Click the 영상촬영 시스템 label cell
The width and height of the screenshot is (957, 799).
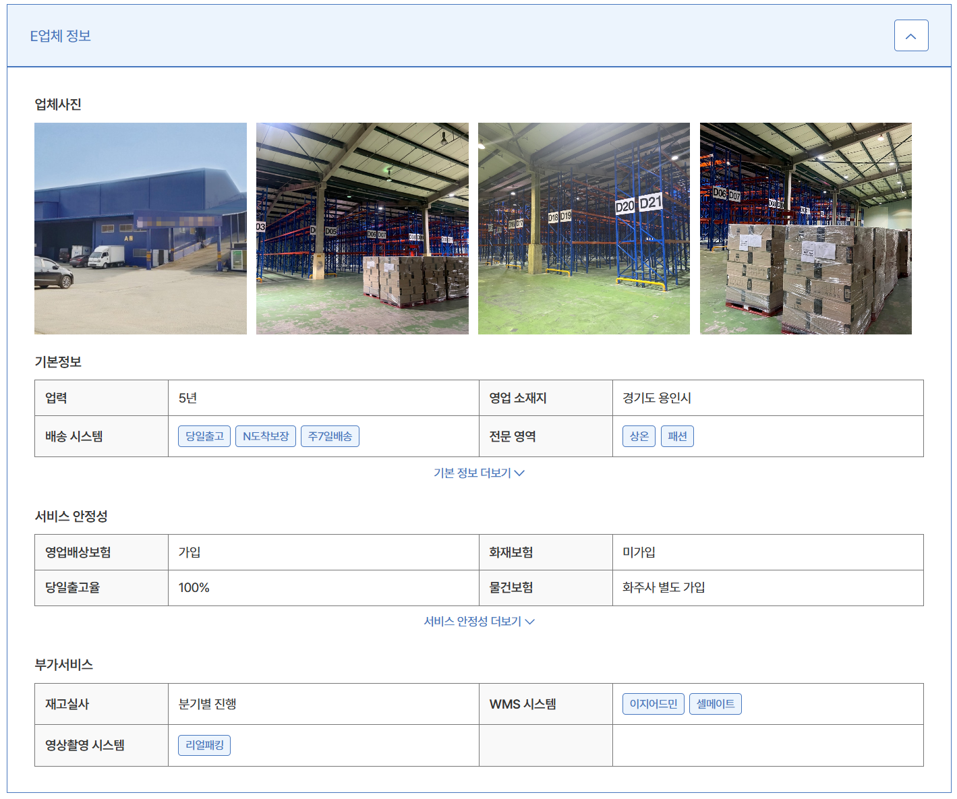(x=101, y=745)
